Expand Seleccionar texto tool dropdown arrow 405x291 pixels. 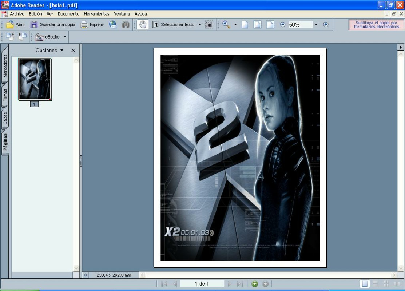tap(200, 25)
